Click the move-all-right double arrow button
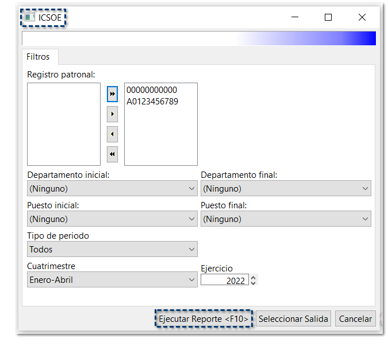This screenshot has height=350, width=388. pyautogui.click(x=113, y=94)
